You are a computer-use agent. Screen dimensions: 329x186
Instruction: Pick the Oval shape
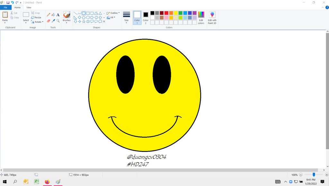click(x=84, y=13)
